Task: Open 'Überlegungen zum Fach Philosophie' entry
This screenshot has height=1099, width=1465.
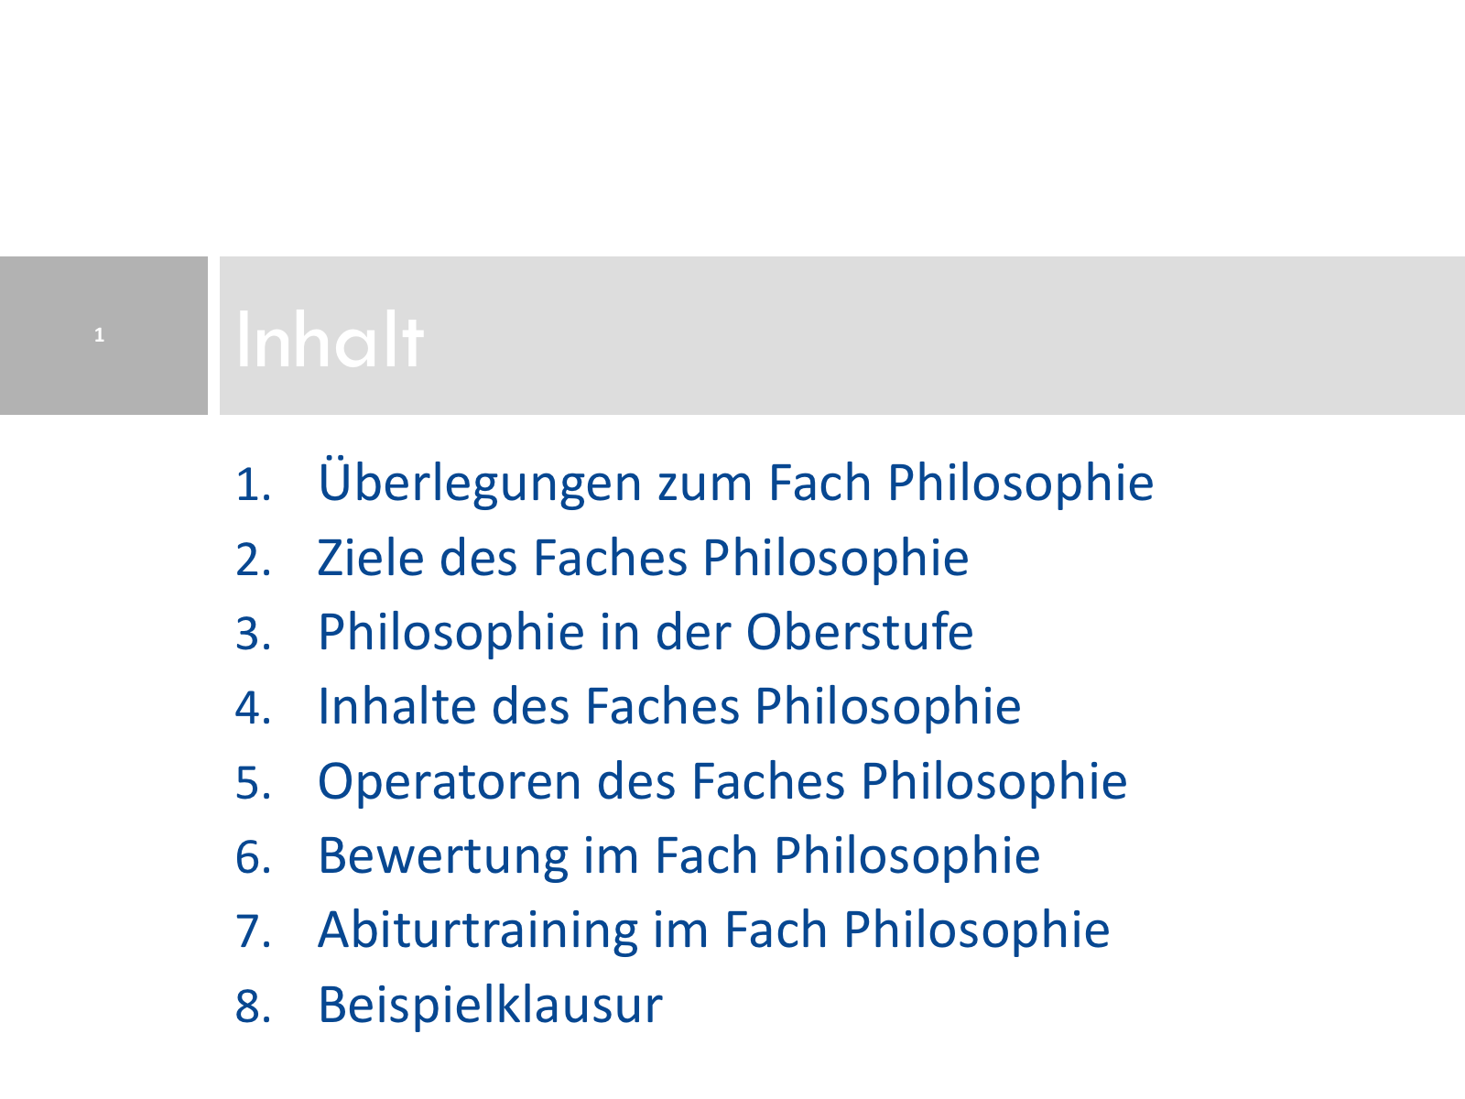Action: coord(735,483)
